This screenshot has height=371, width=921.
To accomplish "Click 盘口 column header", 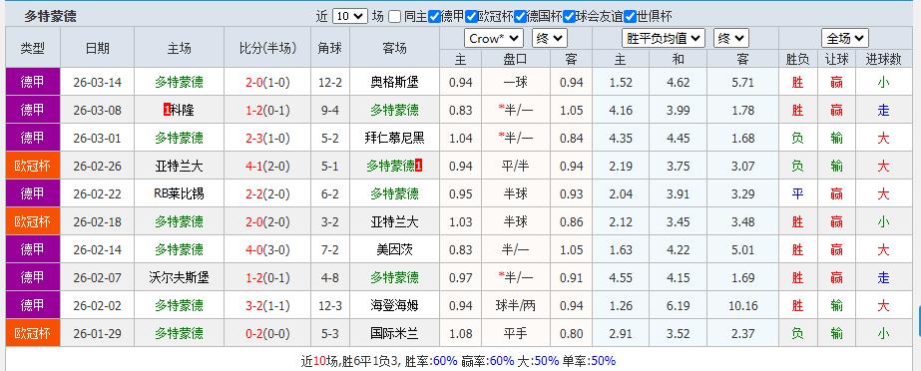I will point(516,59).
